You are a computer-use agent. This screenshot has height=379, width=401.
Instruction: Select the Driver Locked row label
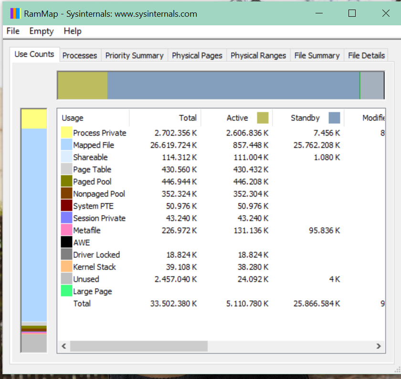point(96,255)
